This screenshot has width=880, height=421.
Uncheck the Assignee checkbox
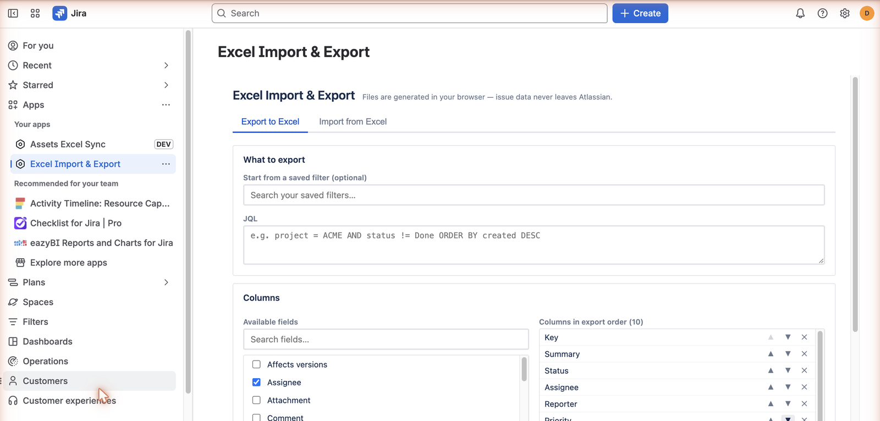tap(256, 382)
